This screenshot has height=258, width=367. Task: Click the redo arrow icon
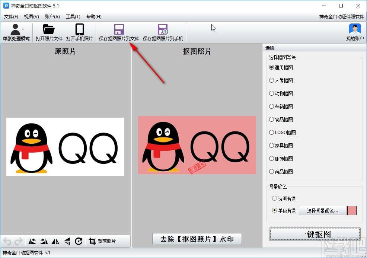[x=19, y=241]
